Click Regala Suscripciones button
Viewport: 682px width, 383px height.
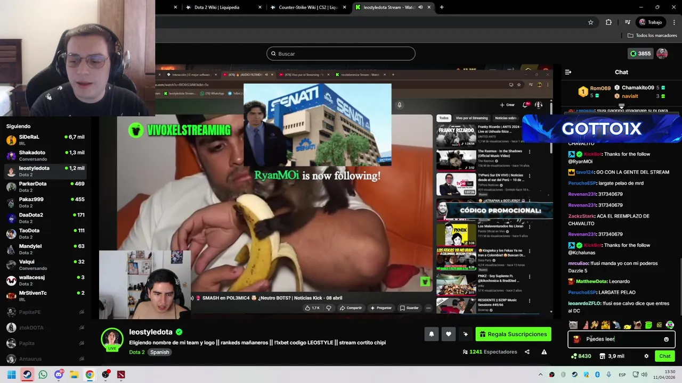coord(513,334)
